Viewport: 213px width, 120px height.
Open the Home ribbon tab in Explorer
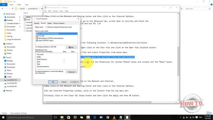[11, 5]
